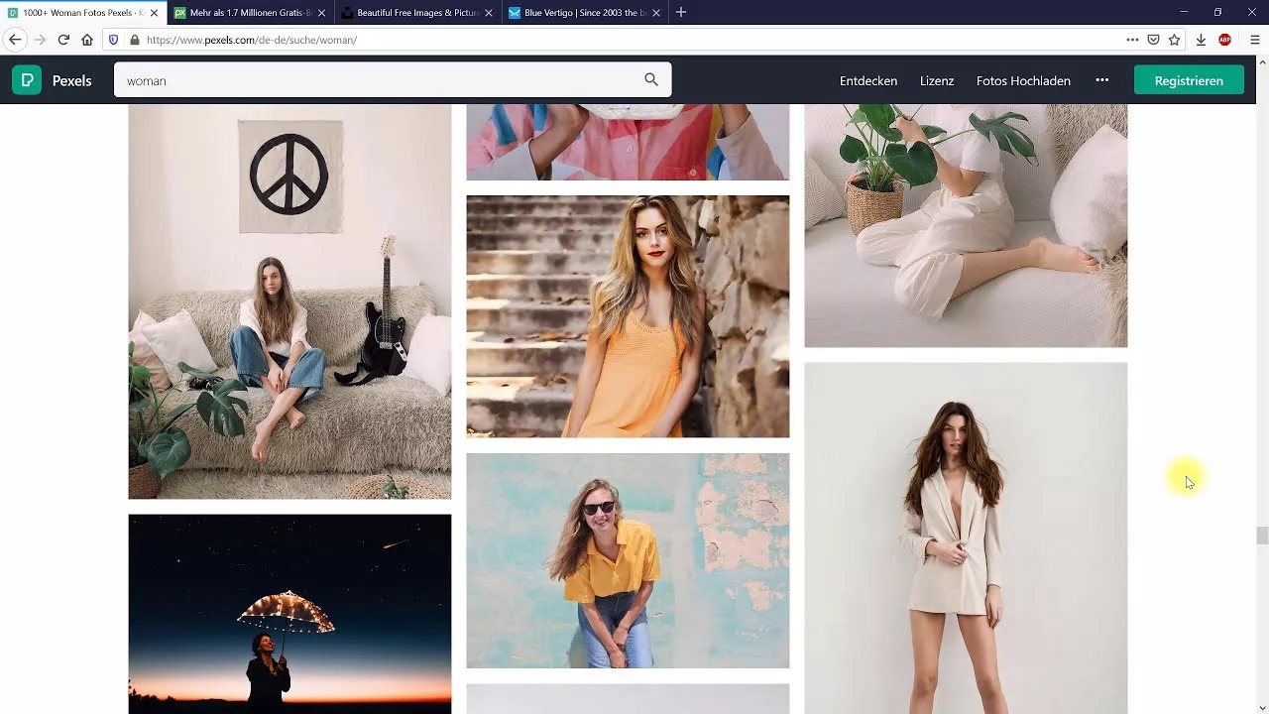Click the forward navigation arrow
The width and height of the screenshot is (1269, 714).
click(40, 40)
